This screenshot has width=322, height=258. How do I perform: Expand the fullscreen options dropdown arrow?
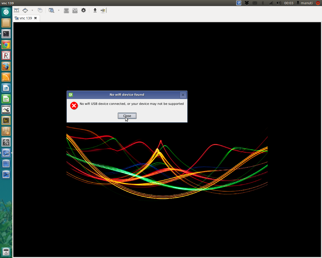[32, 10]
